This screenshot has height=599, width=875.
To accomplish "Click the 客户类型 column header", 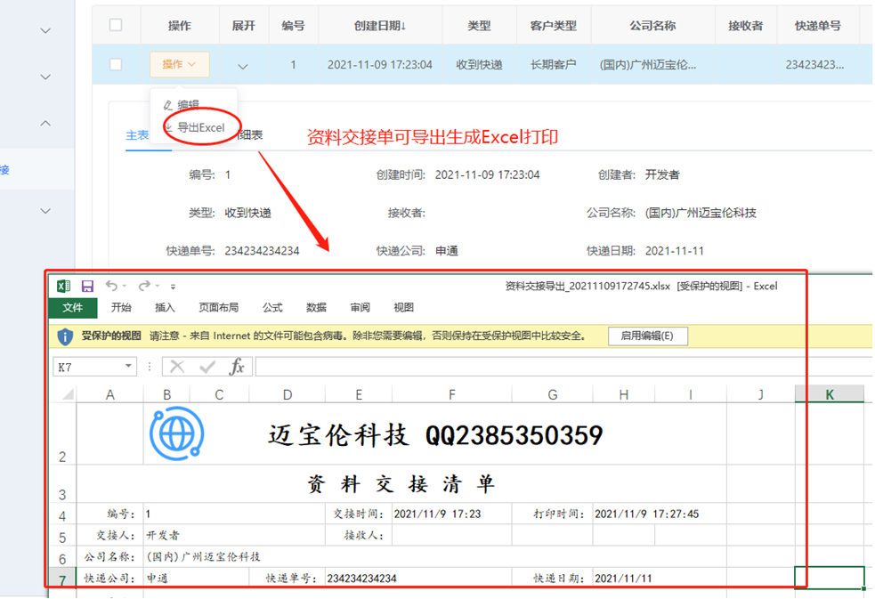I will pyautogui.click(x=553, y=26).
